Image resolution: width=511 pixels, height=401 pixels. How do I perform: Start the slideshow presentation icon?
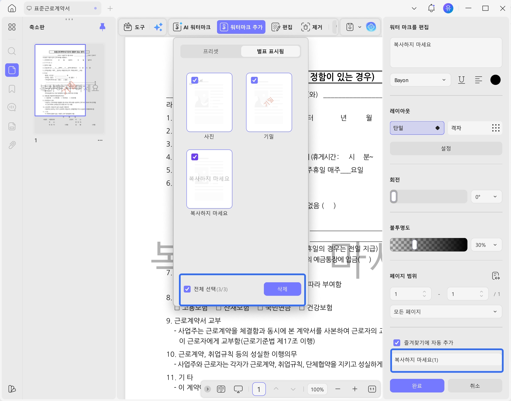point(238,389)
